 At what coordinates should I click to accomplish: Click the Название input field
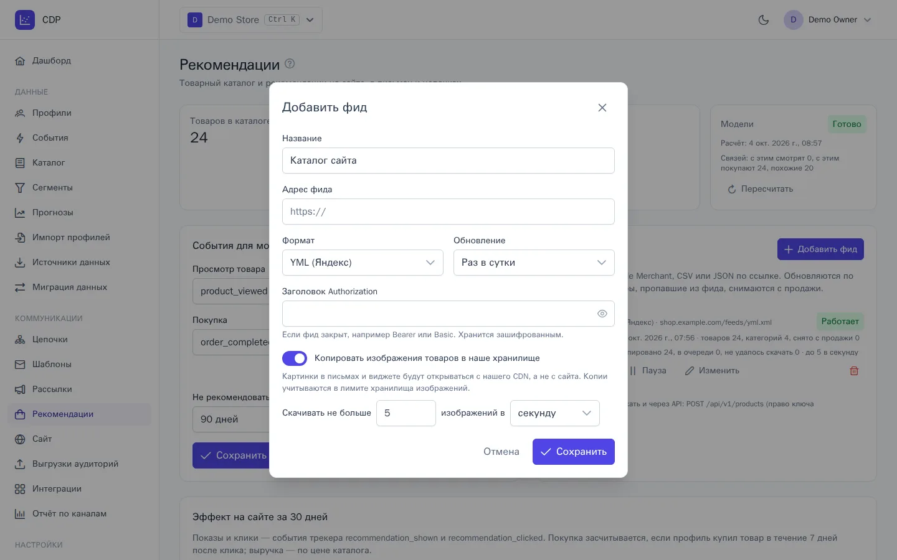pos(448,161)
